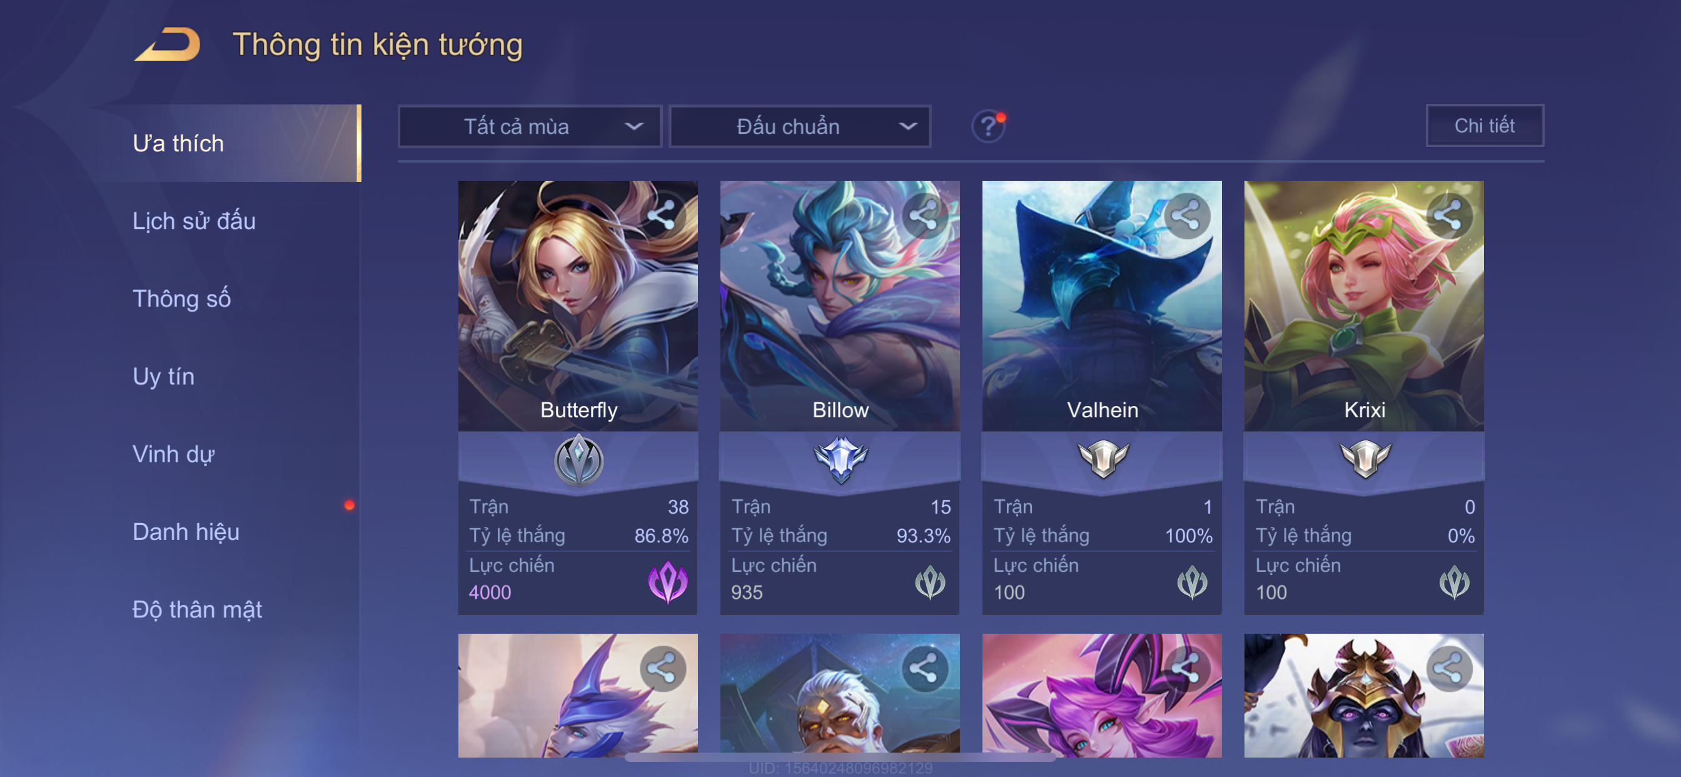The width and height of the screenshot is (1681, 777).
Task: Click Butterfly's mastery rank badge
Action: [578, 460]
